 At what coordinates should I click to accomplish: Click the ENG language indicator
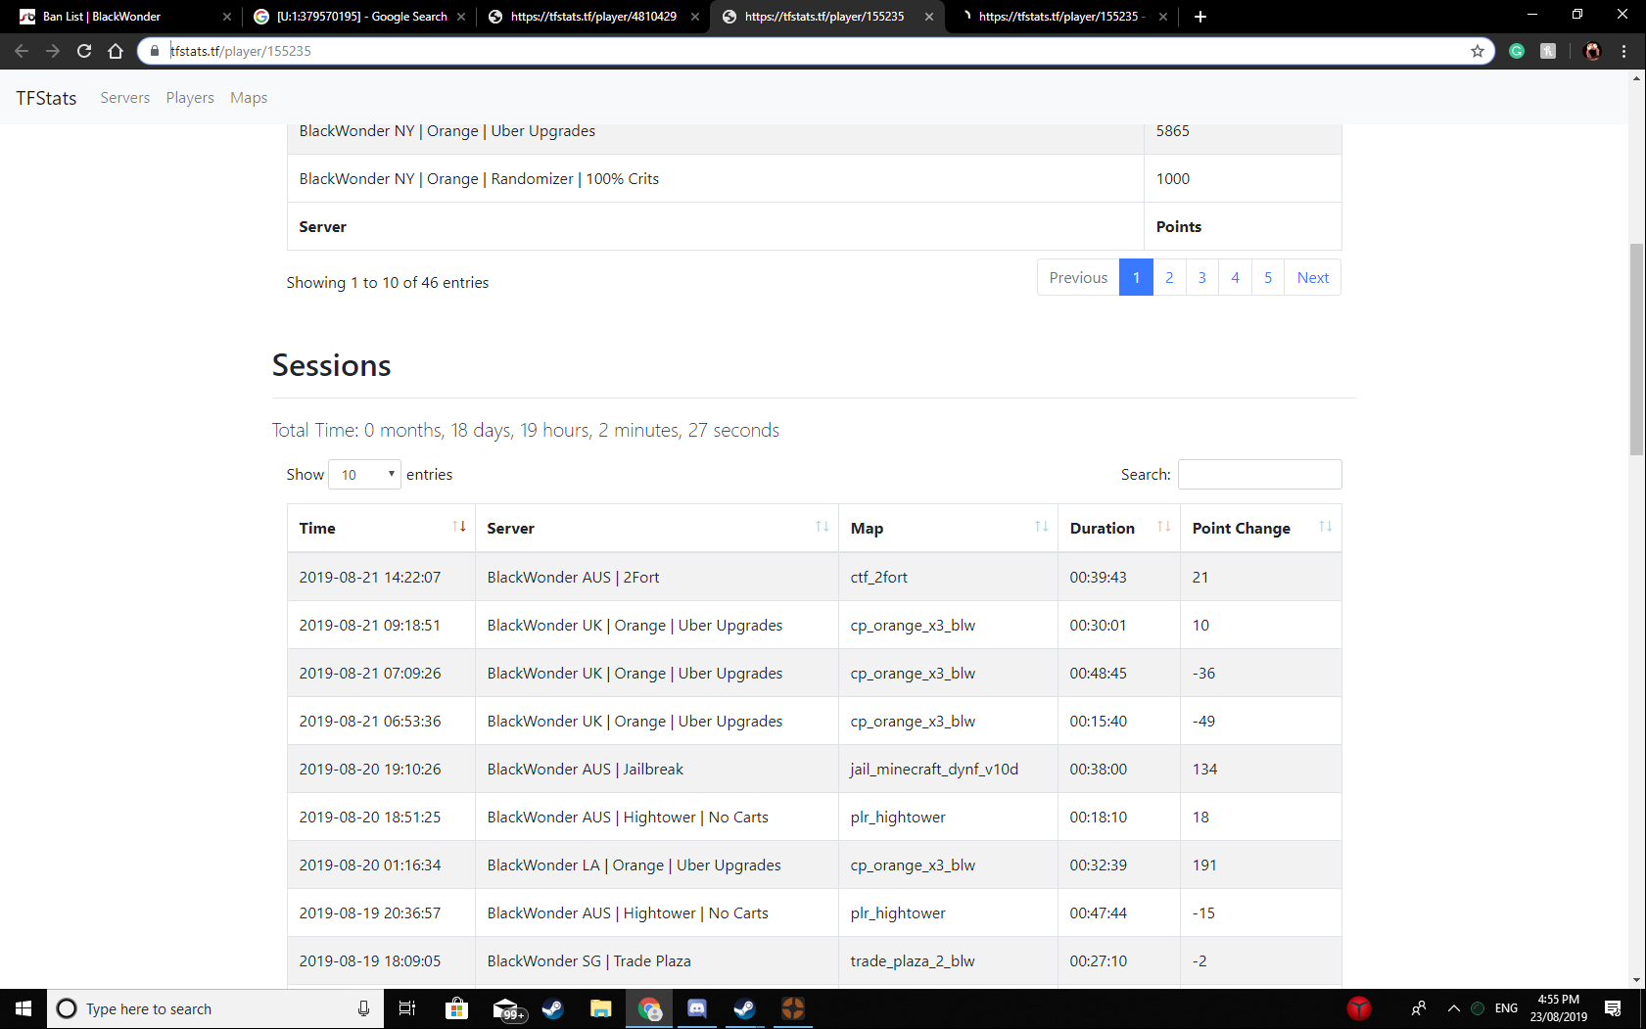(1506, 1008)
